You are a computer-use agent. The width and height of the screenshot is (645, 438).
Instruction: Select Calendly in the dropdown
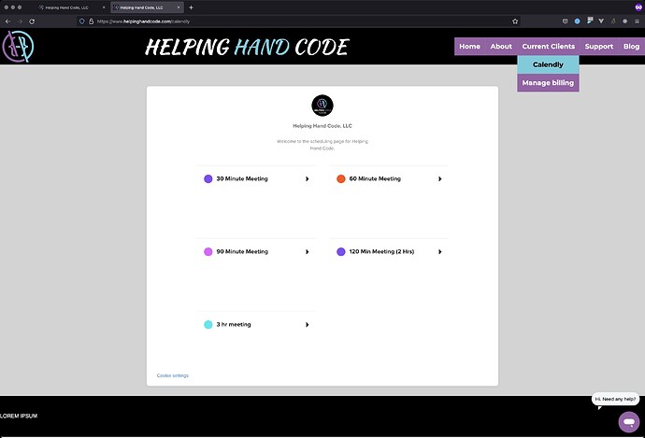548,64
